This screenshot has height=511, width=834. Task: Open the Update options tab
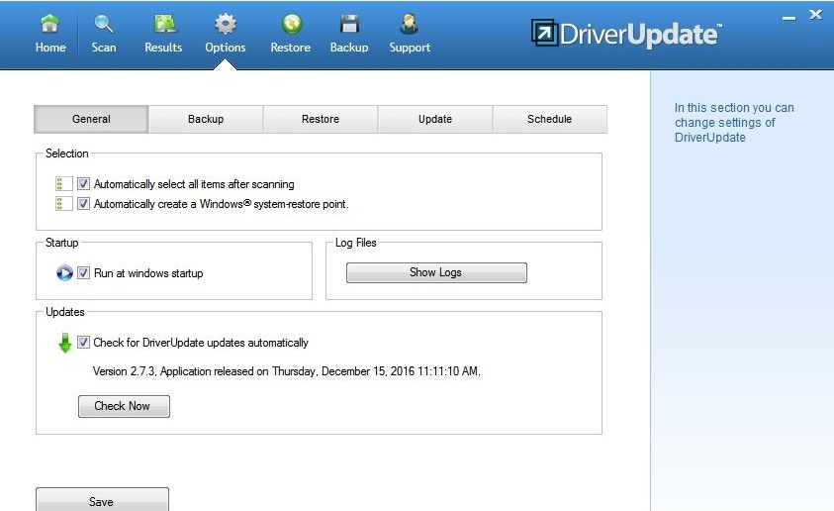(x=435, y=119)
